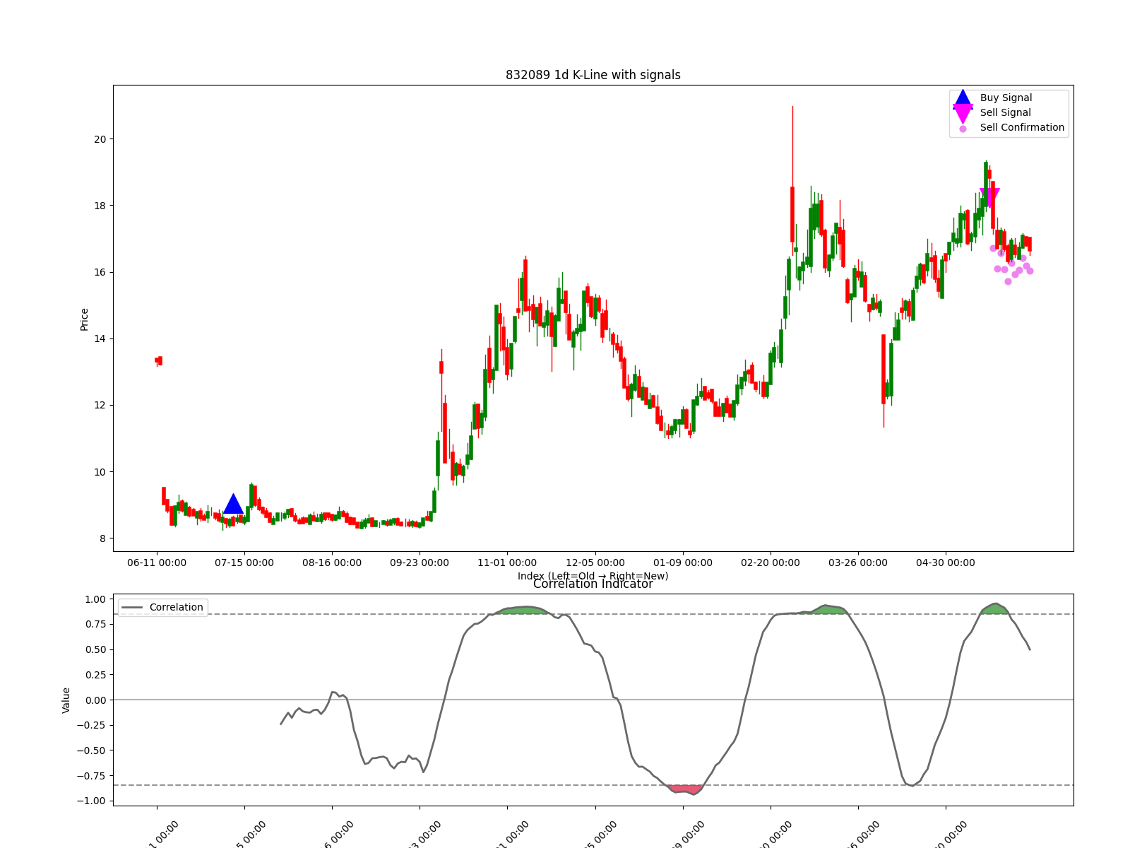
Task: Click the magenta Sell Signal triangle in legend
Action: [x=963, y=114]
